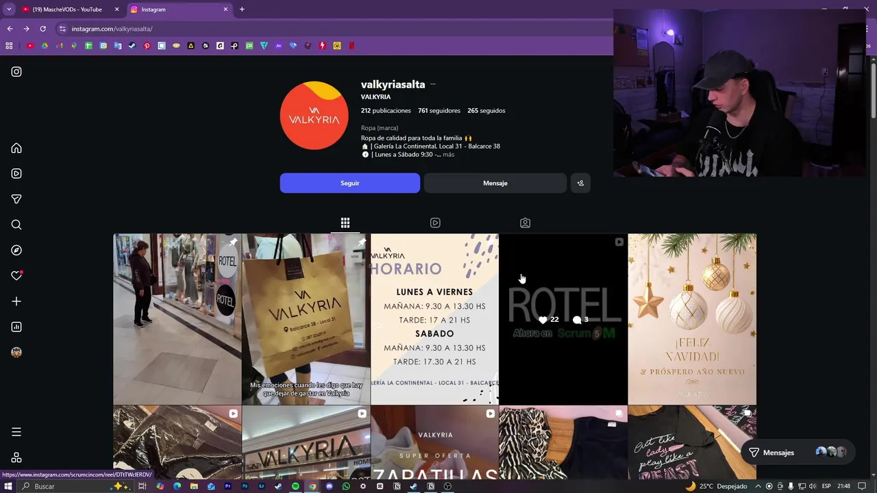Open Instagram logo in left sidebar
This screenshot has height=493, width=877.
[16, 71]
